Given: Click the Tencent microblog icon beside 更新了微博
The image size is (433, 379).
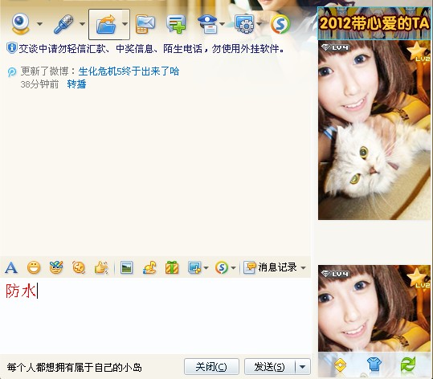Looking at the screenshot, I should 12,72.
